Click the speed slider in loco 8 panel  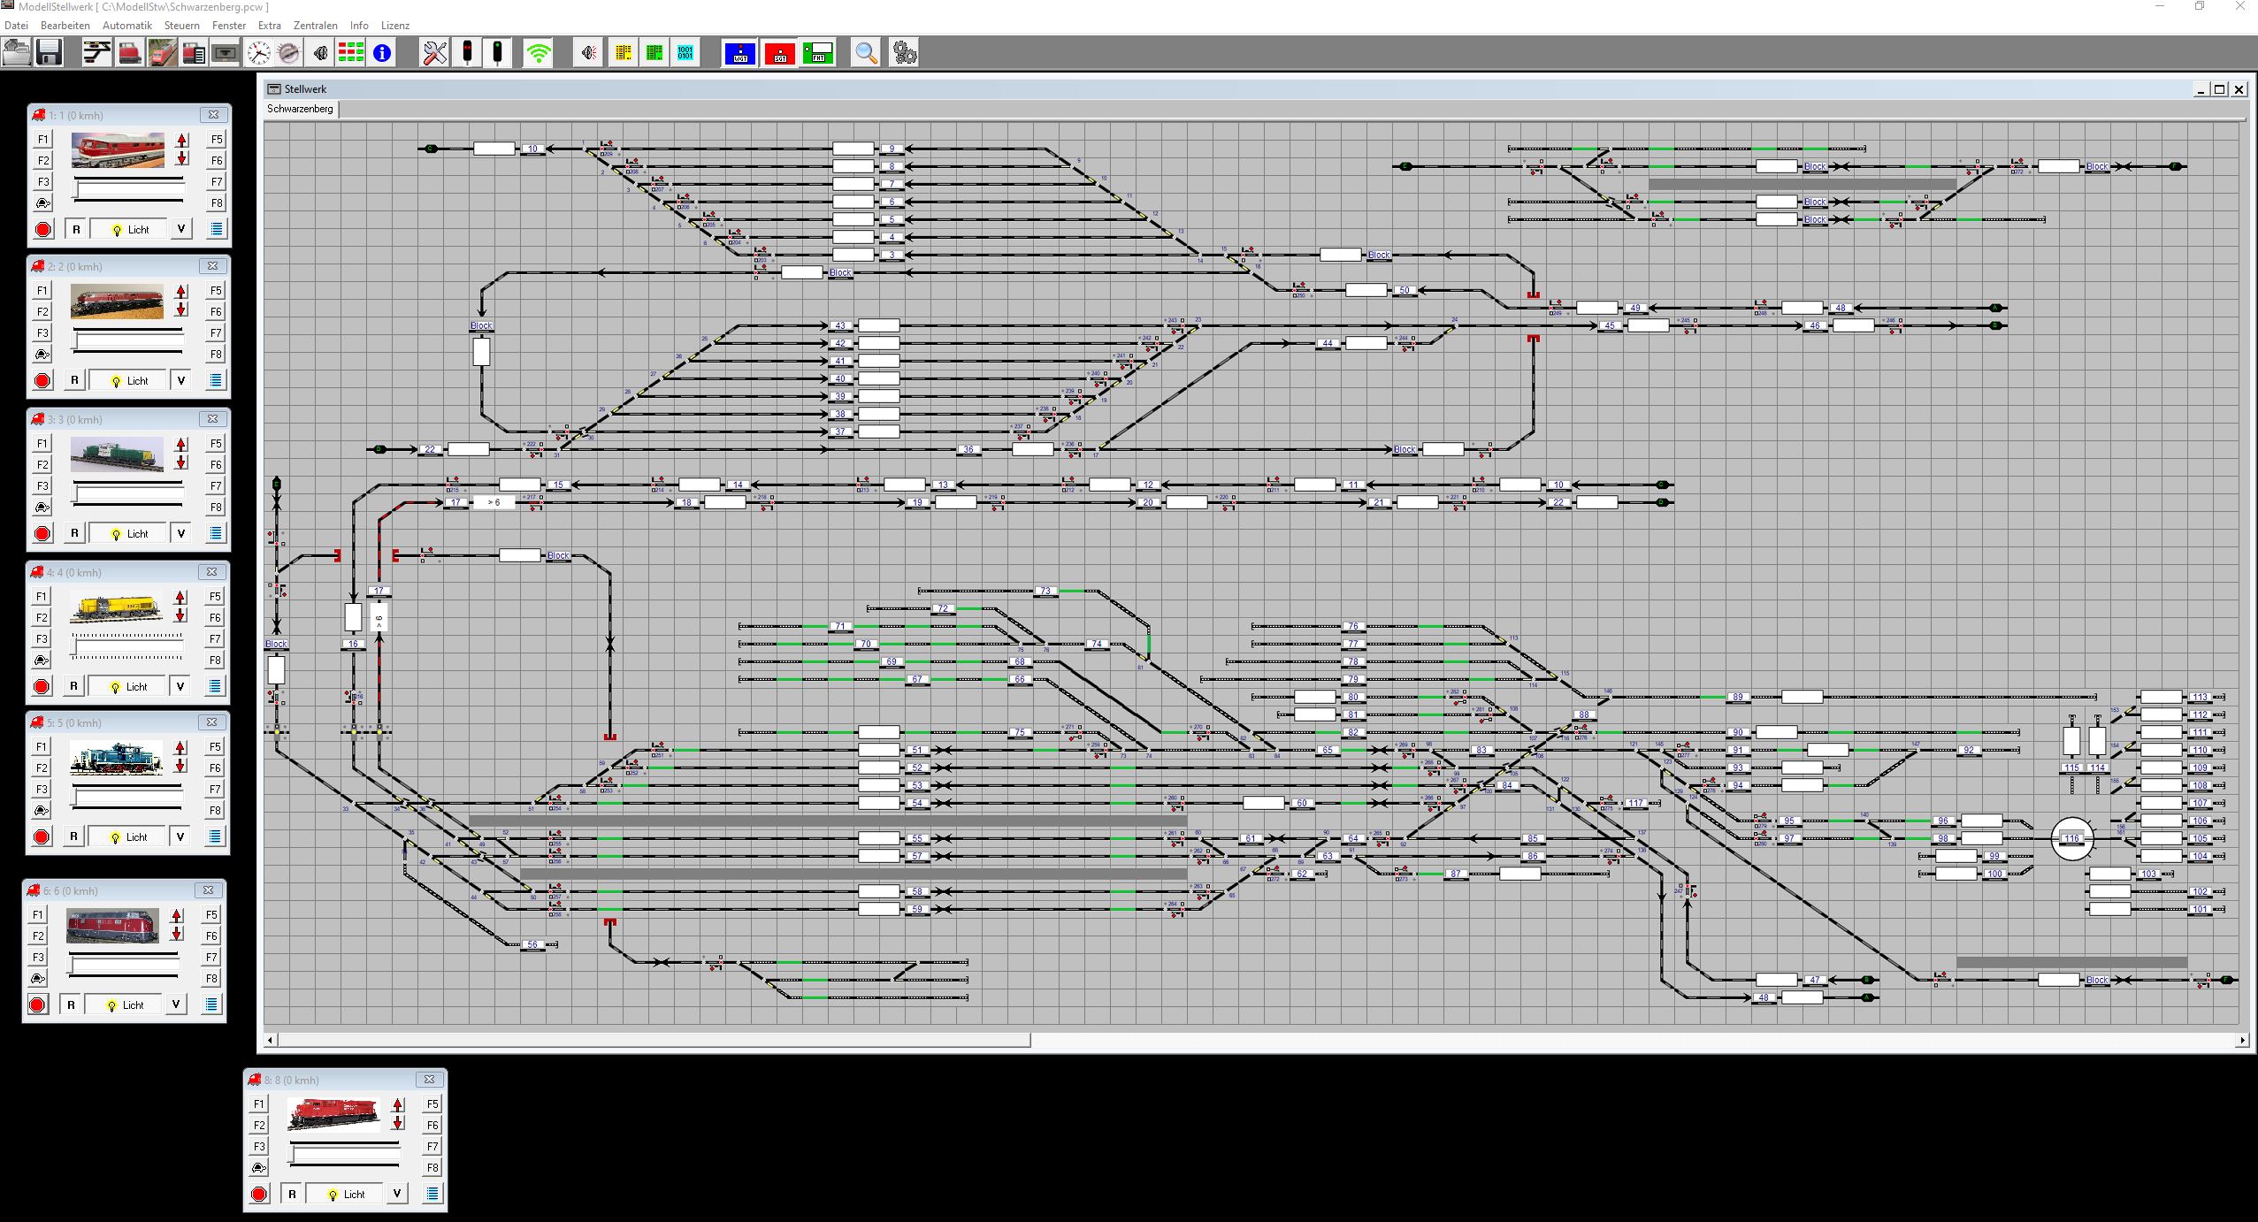[x=345, y=1155]
